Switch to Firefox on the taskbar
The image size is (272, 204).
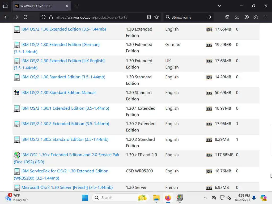[168, 198]
